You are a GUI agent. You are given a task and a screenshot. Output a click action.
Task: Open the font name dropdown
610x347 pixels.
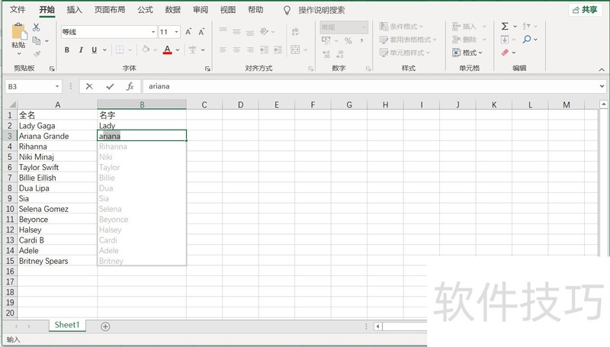[x=153, y=32]
